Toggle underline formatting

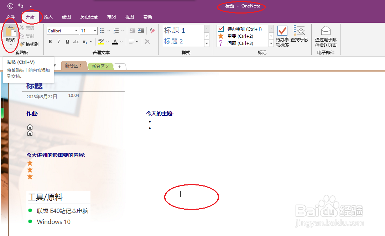click(67, 42)
